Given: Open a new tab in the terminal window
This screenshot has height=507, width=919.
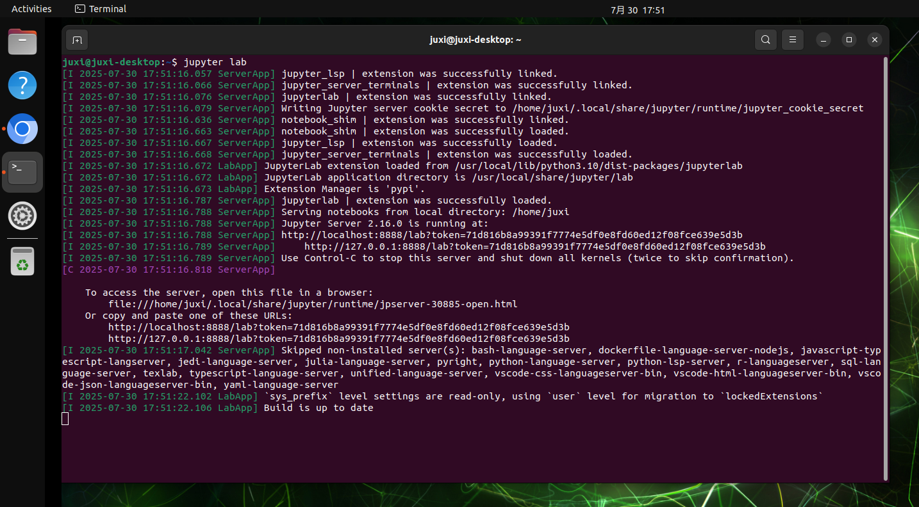Looking at the screenshot, I should 77,40.
